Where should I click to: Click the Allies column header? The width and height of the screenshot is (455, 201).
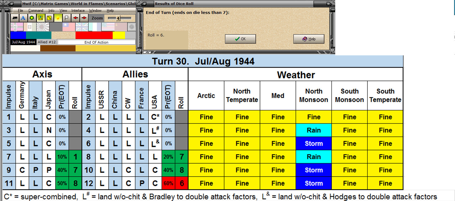135,74
